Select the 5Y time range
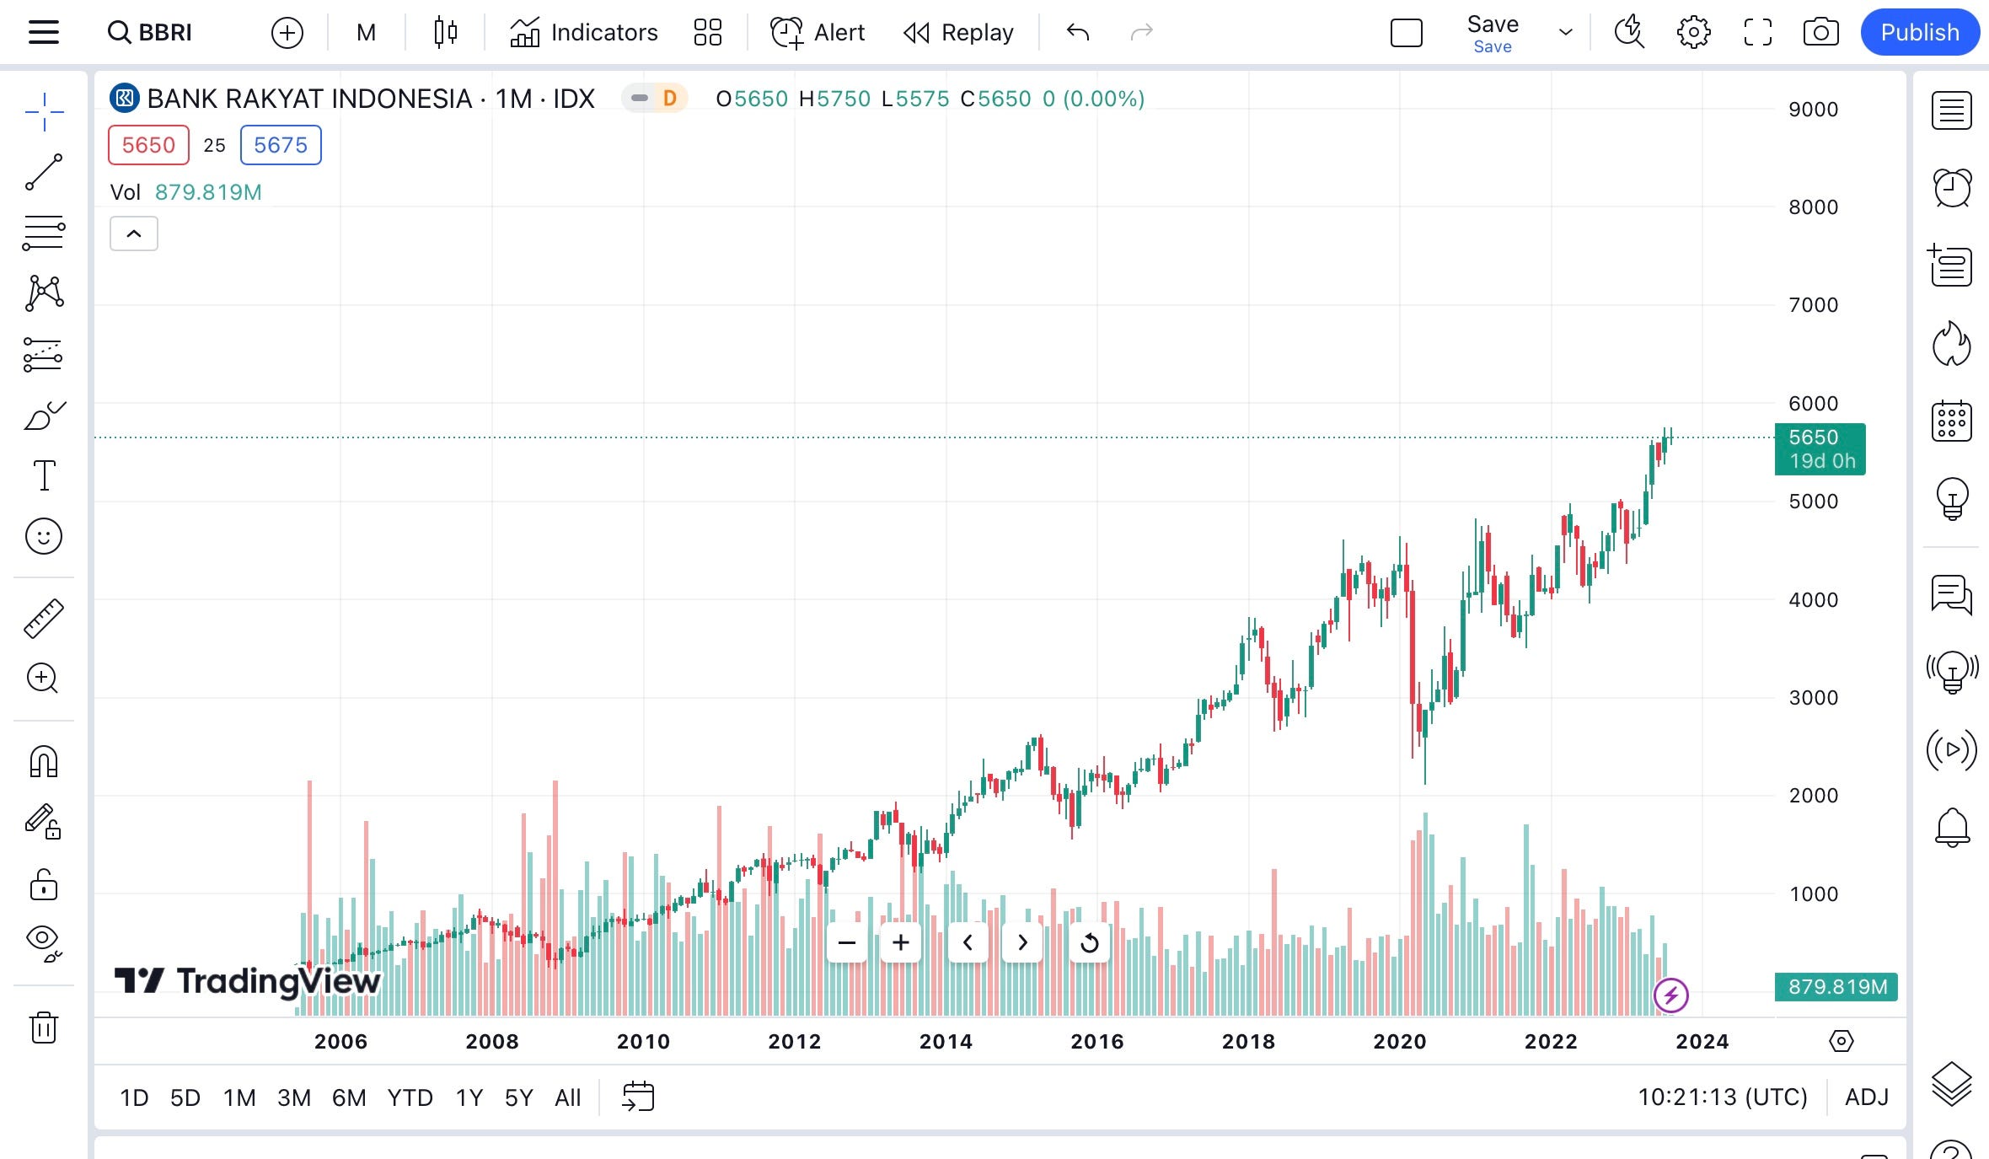Viewport: 1989px width, 1159px height. pyautogui.click(x=518, y=1097)
